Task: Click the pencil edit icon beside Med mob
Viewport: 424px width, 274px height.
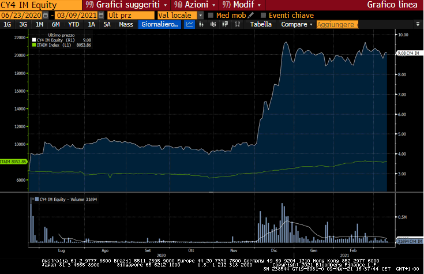Action: coord(250,15)
